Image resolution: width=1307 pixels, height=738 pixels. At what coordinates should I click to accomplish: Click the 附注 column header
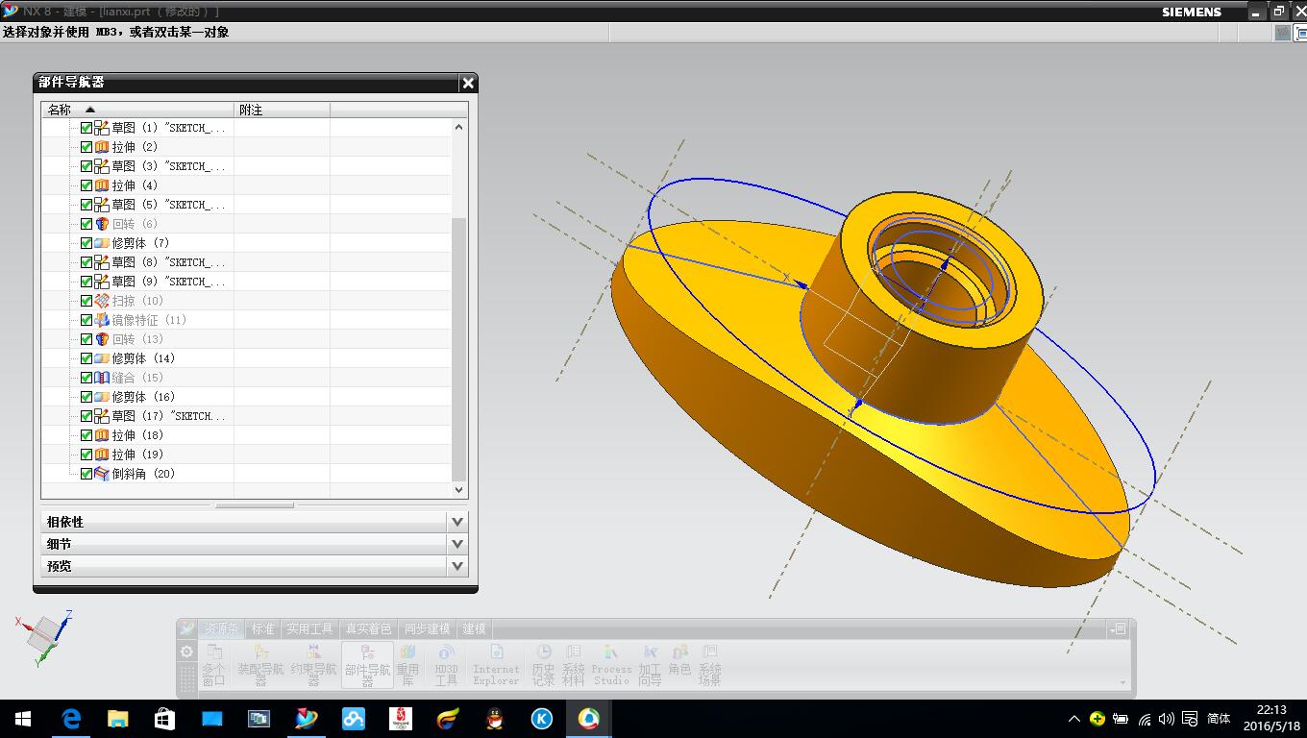pos(282,110)
